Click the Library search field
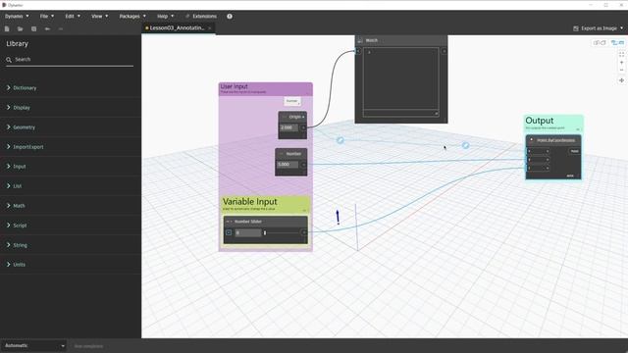The image size is (628, 353). [x=70, y=60]
